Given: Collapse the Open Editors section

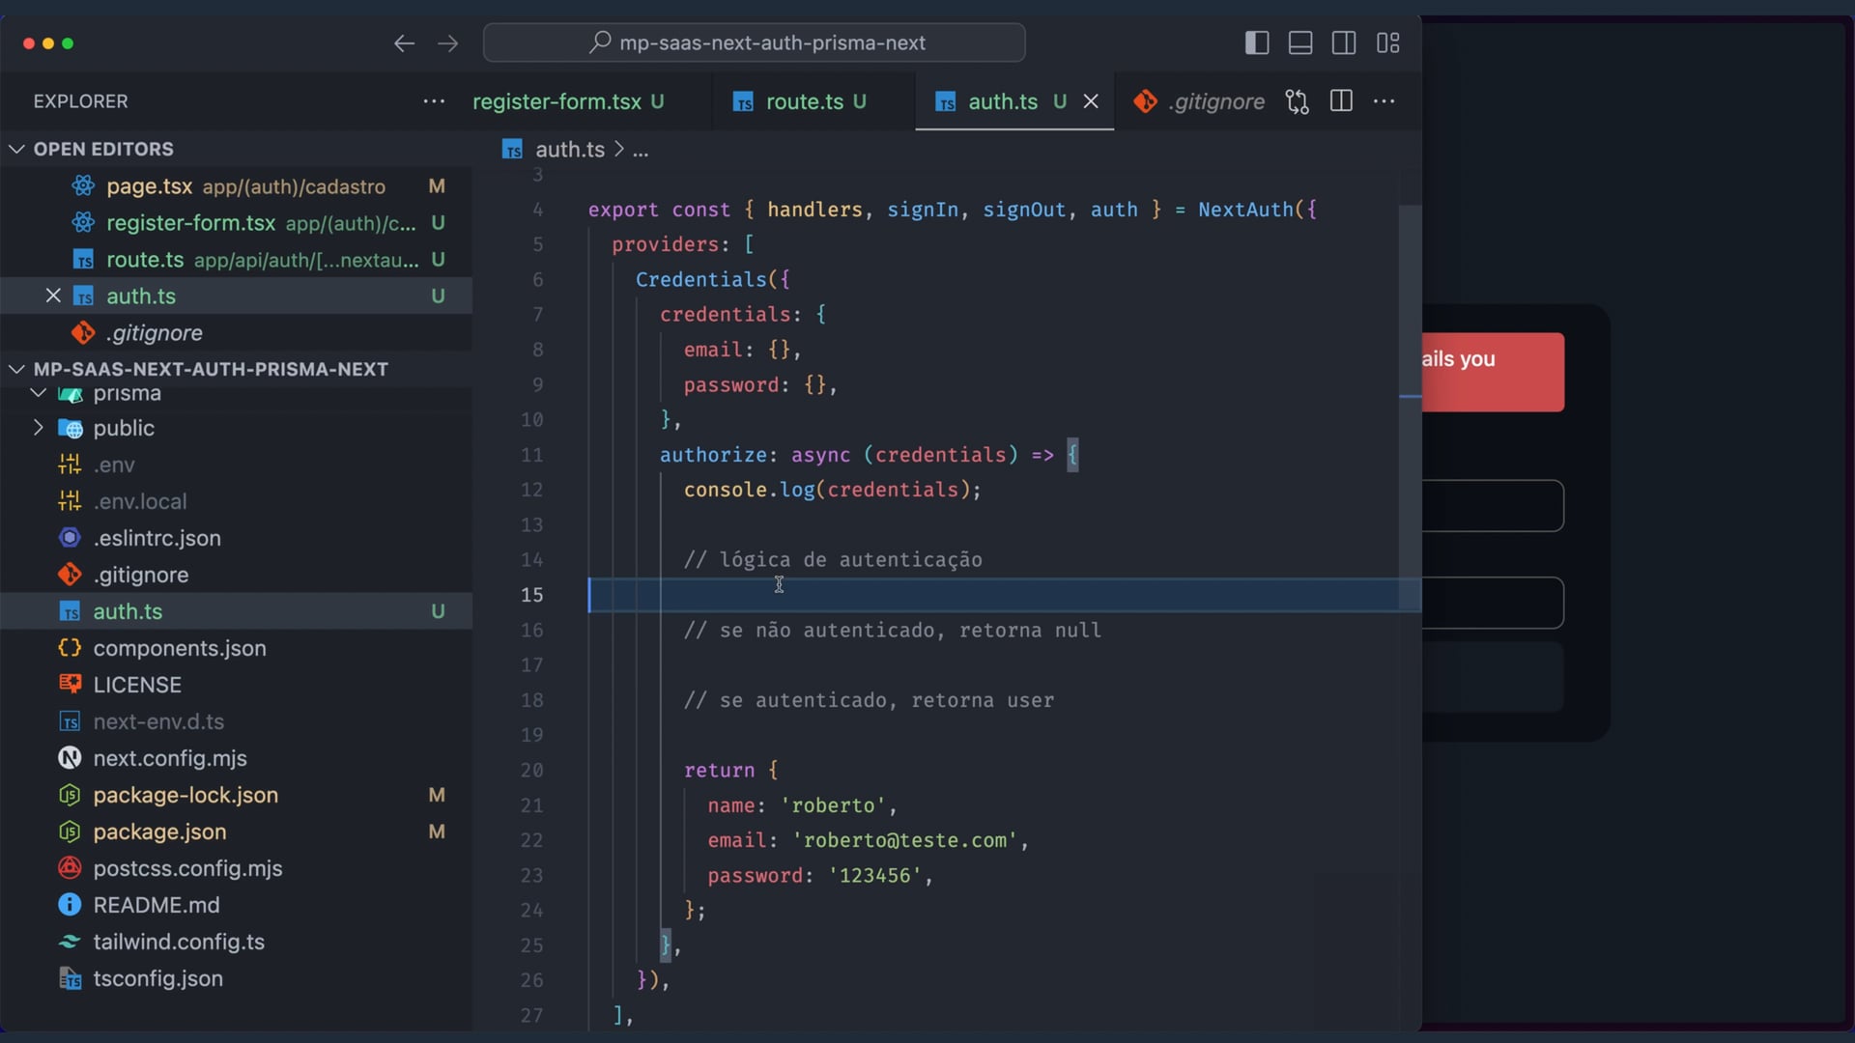Looking at the screenshot, I should [x=16, y=149].
